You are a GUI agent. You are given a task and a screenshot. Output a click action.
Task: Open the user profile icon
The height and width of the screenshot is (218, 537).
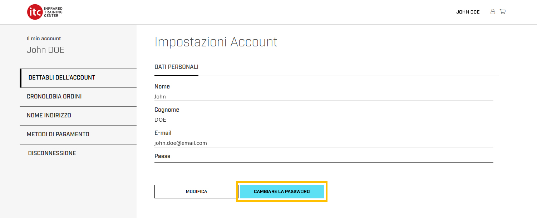click(493, 12)
